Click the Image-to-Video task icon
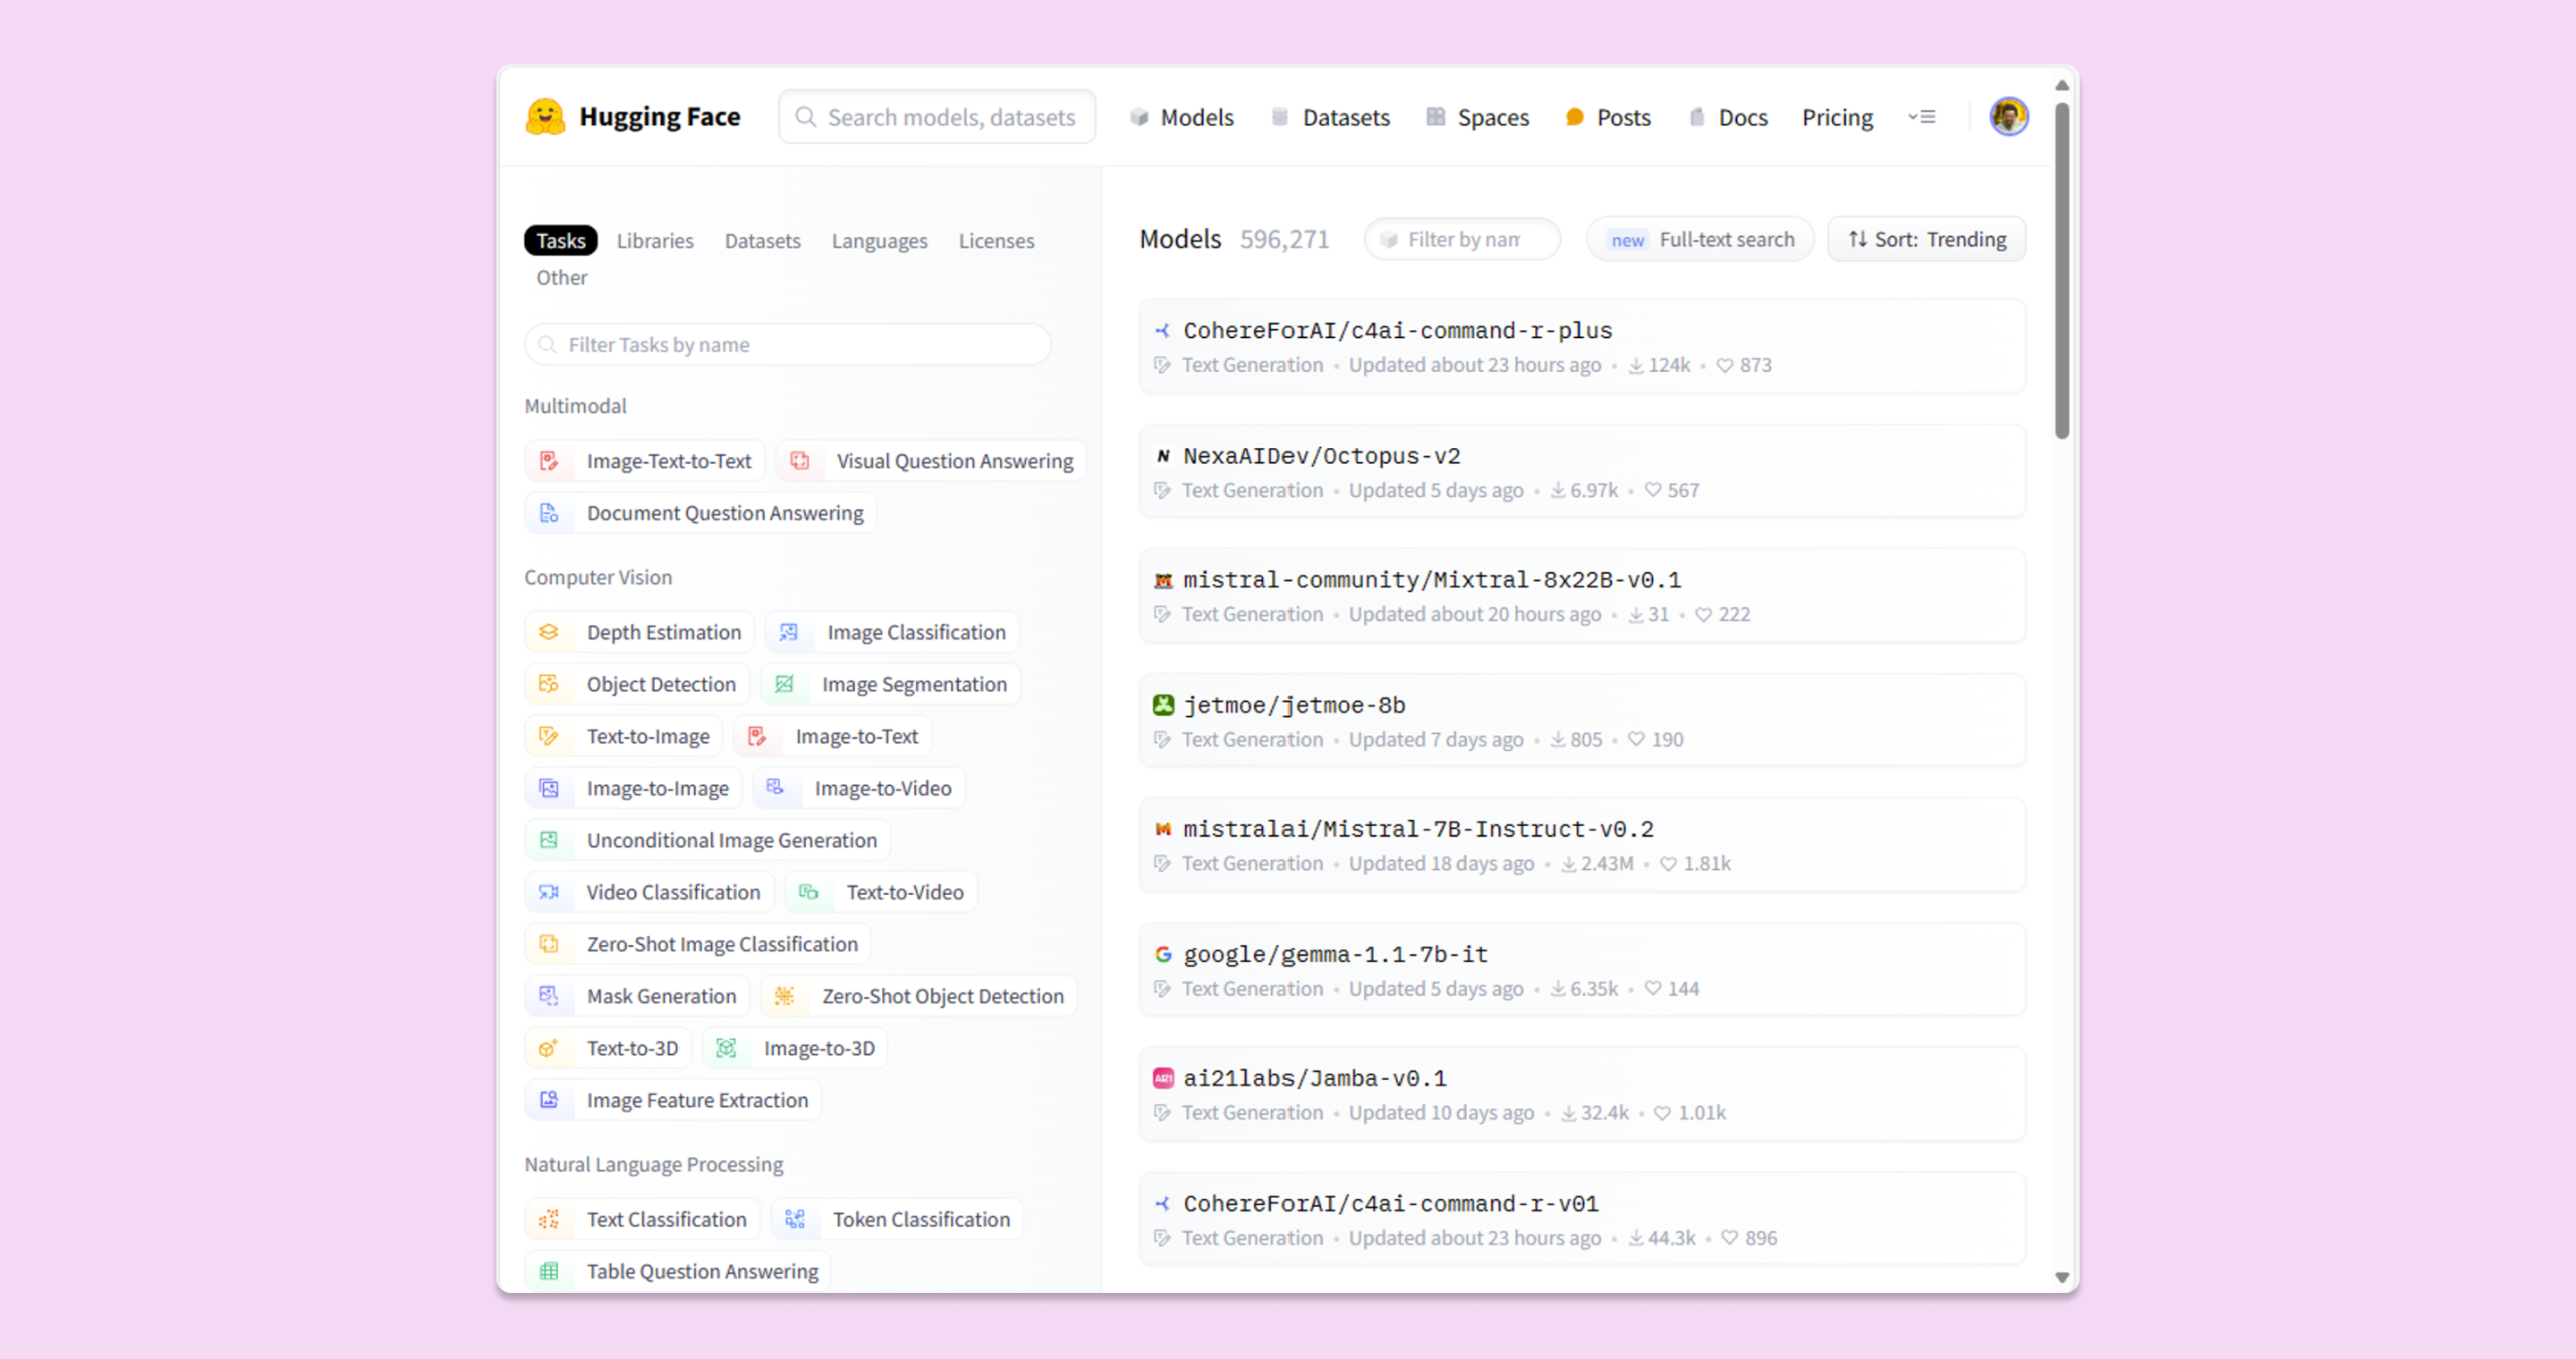The image size is (2576, 1359). (x=776, y=789)
